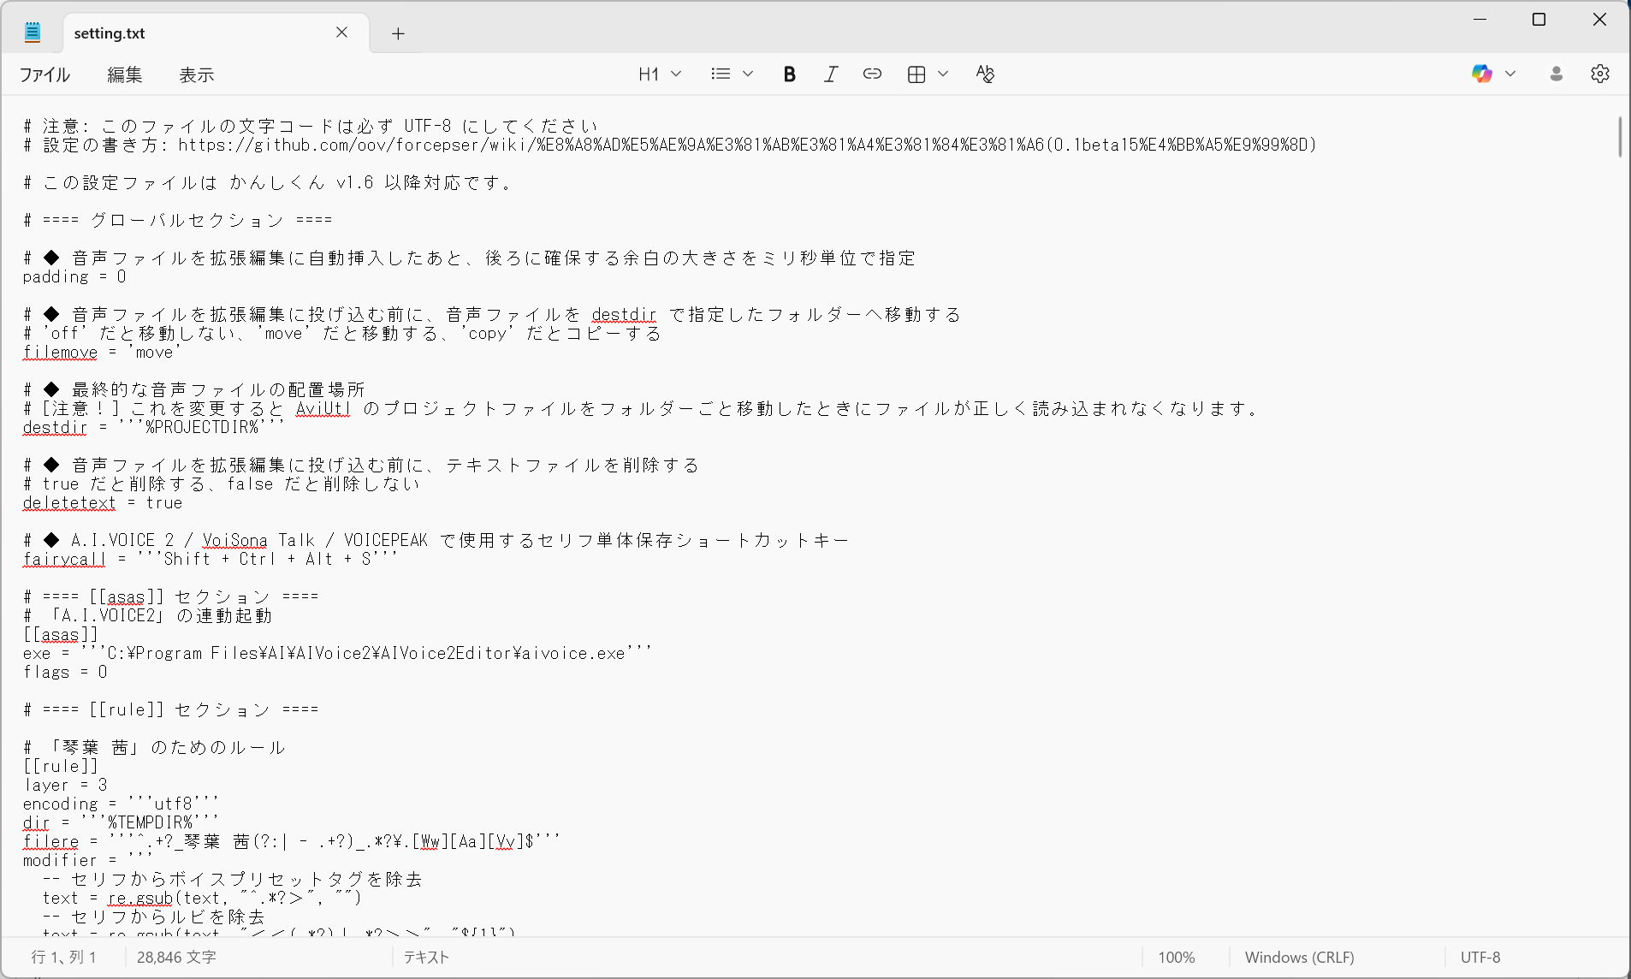The width and height of the screenshot is (1631, 979).
Task: Open the Copilot icon
Action: click(1481, 74)
